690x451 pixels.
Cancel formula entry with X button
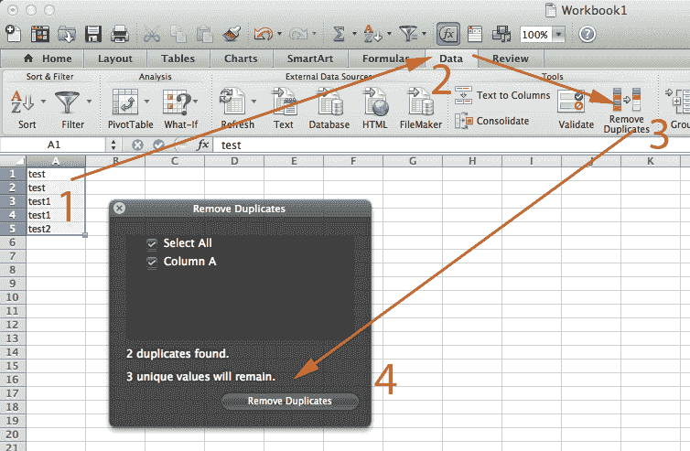pos(137,145)
